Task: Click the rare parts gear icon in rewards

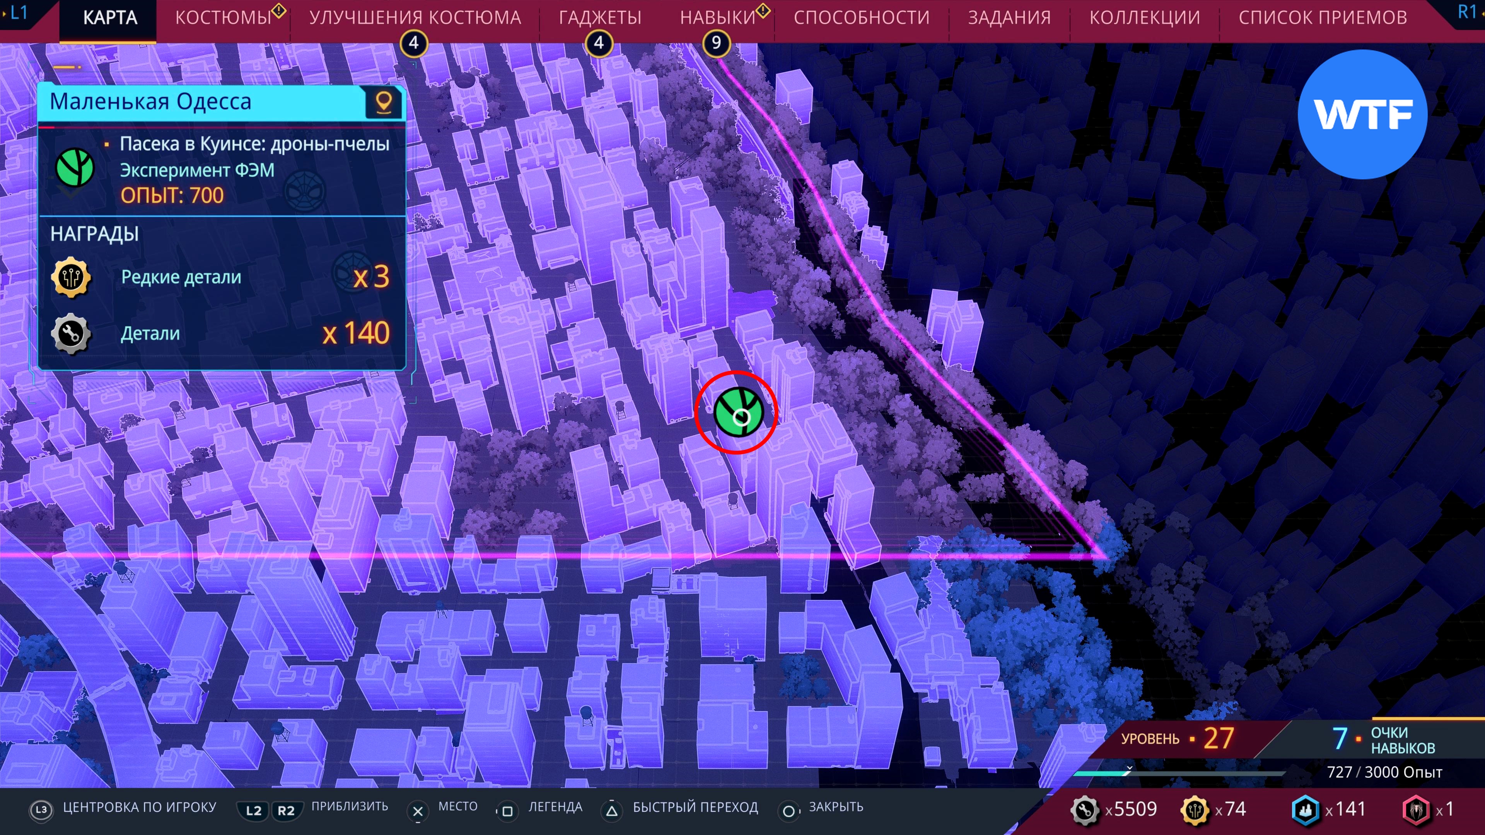Action: [71, 277]
